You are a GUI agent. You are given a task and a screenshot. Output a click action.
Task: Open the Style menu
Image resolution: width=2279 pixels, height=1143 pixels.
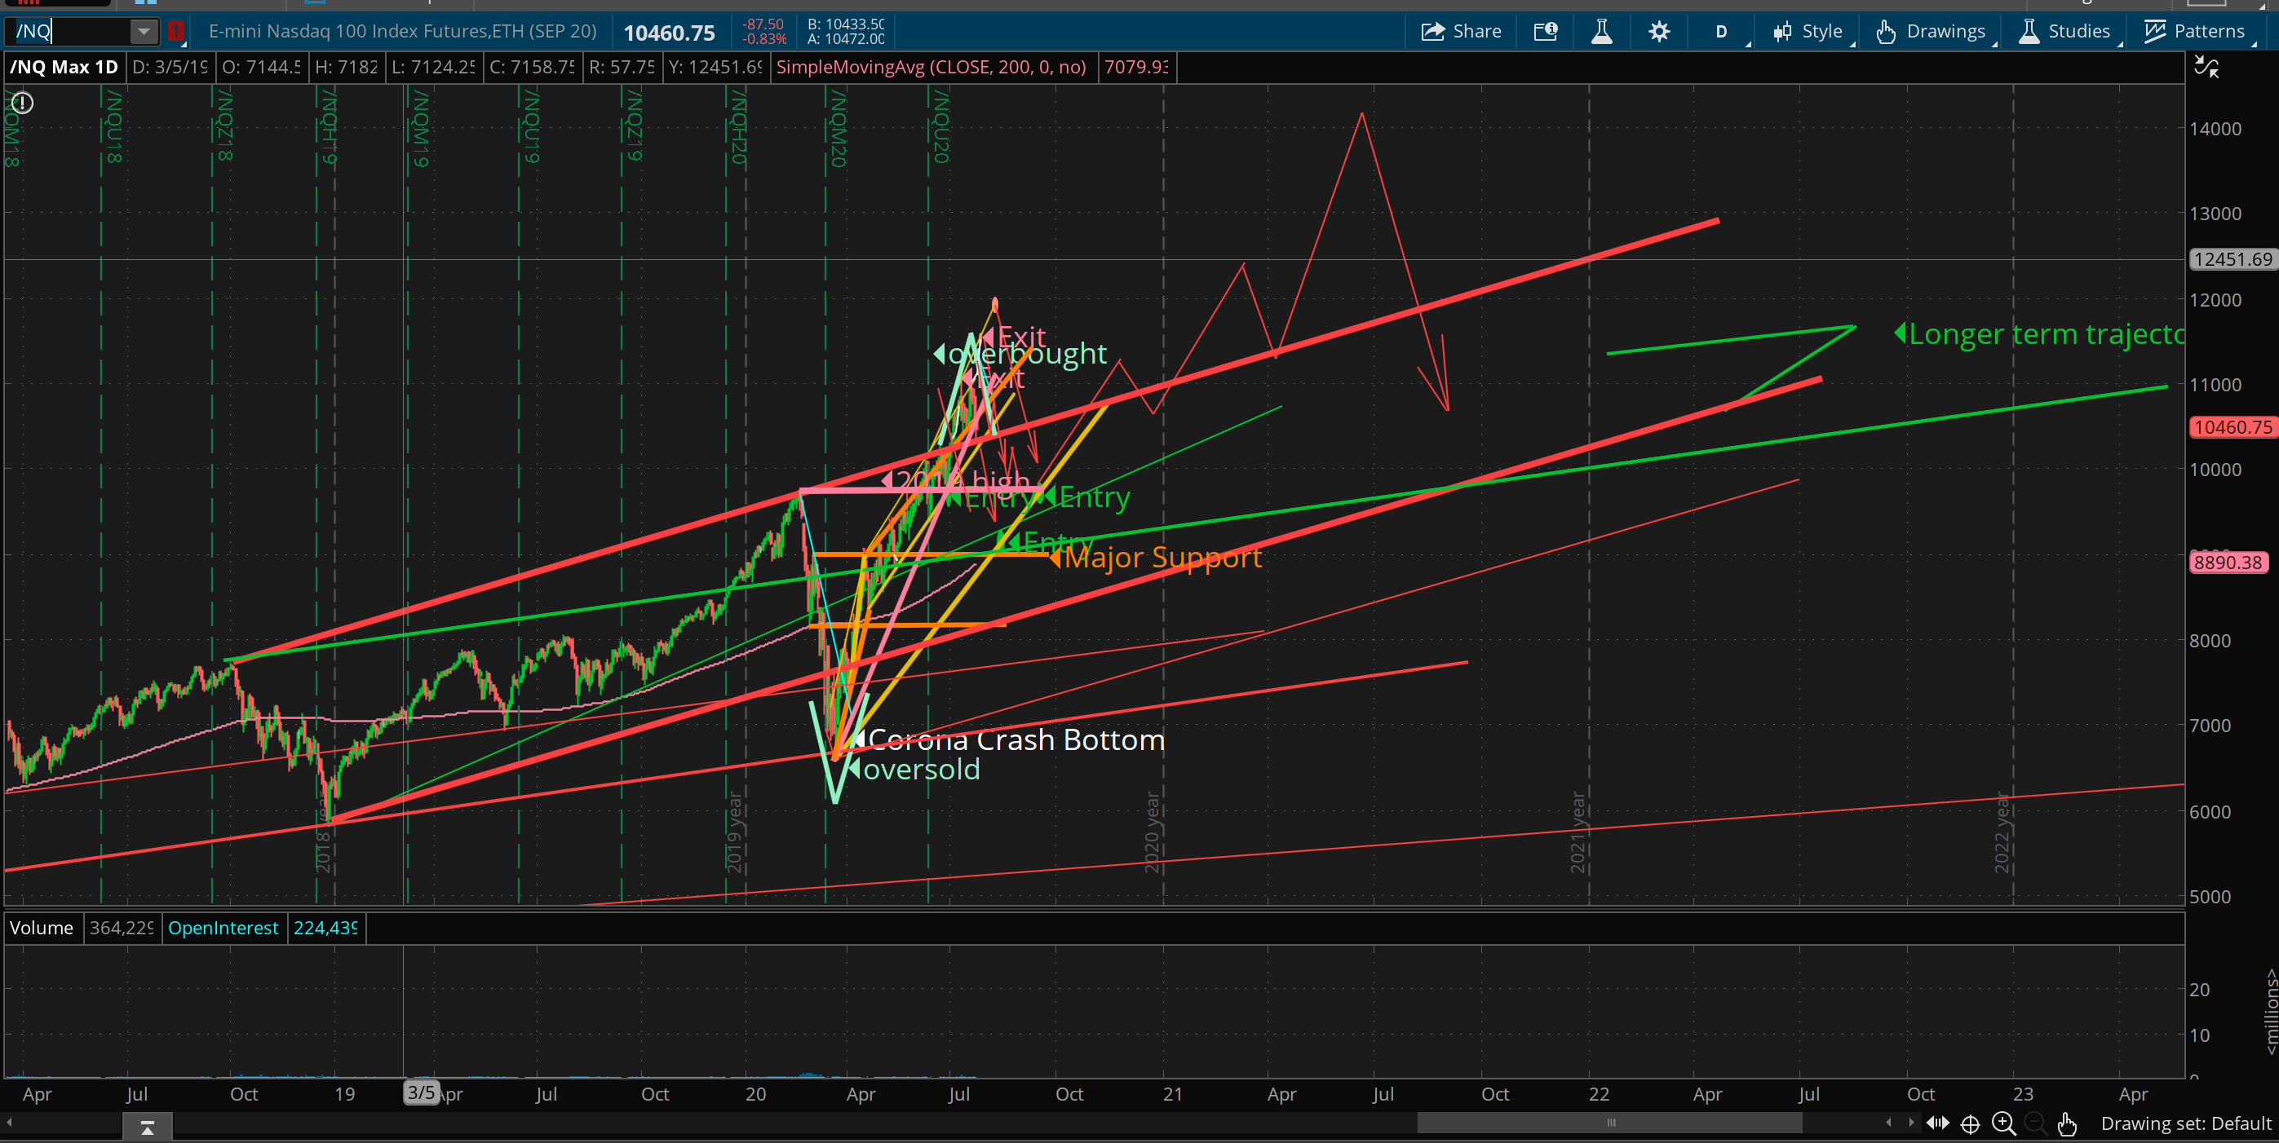(x=1808, y=32)
